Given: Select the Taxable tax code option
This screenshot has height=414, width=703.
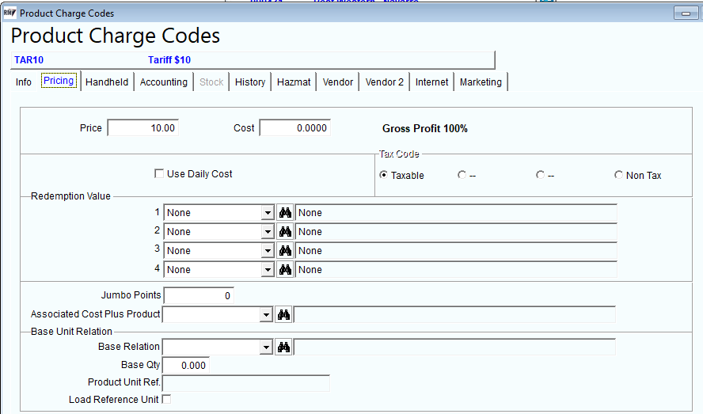Looking at the screenshot, I should tap(383, 175).
